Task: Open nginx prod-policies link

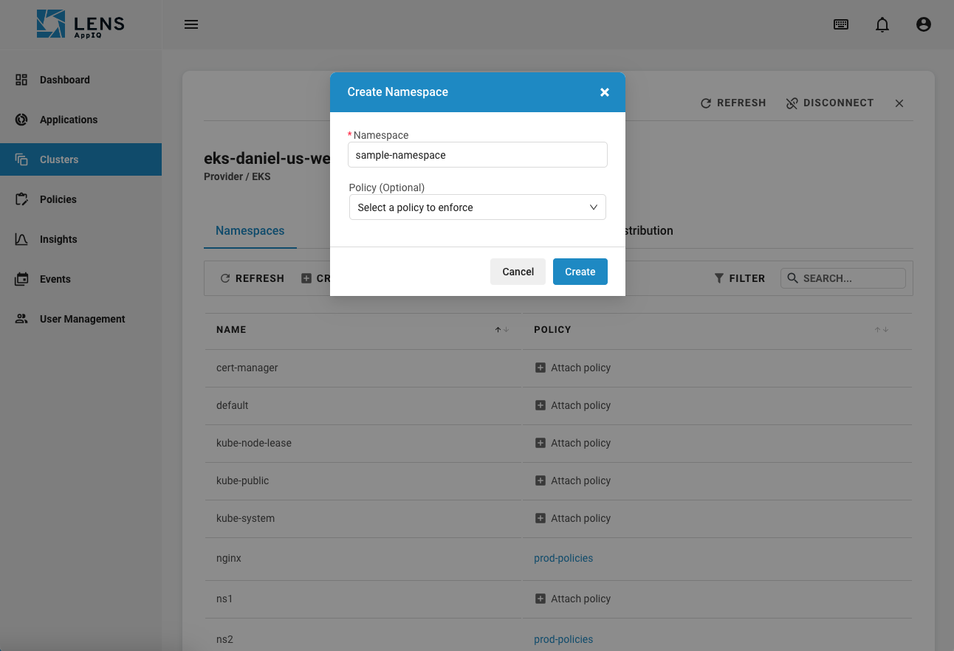Action: point(563,558)
